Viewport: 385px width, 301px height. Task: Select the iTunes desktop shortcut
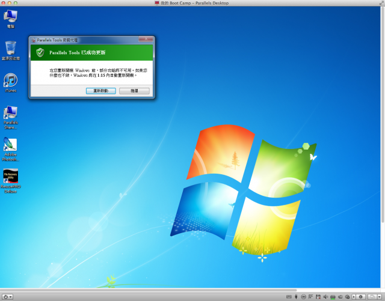tap(11, 83)
